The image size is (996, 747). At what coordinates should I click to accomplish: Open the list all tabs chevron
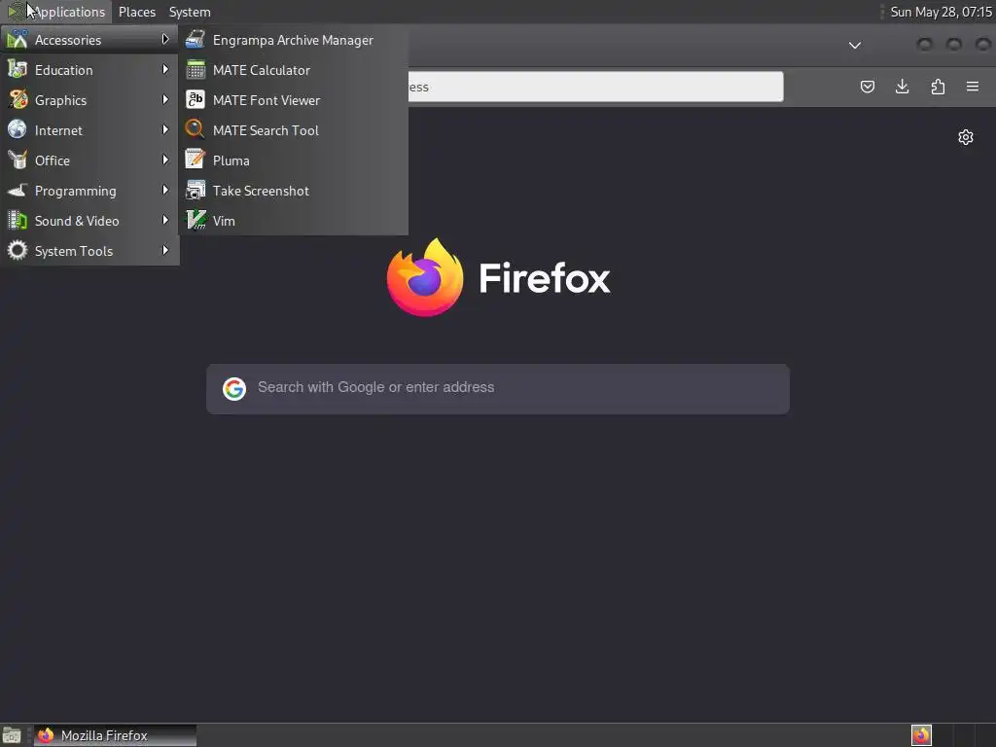click(855, 45)
